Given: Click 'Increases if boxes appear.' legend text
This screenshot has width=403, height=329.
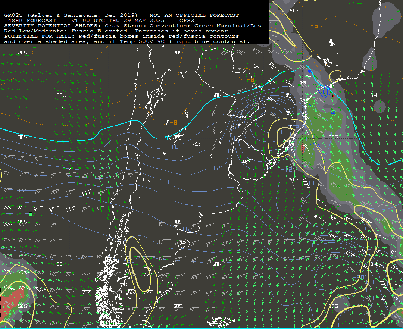Looking at the screenshot, I should (x=183, y=31).
